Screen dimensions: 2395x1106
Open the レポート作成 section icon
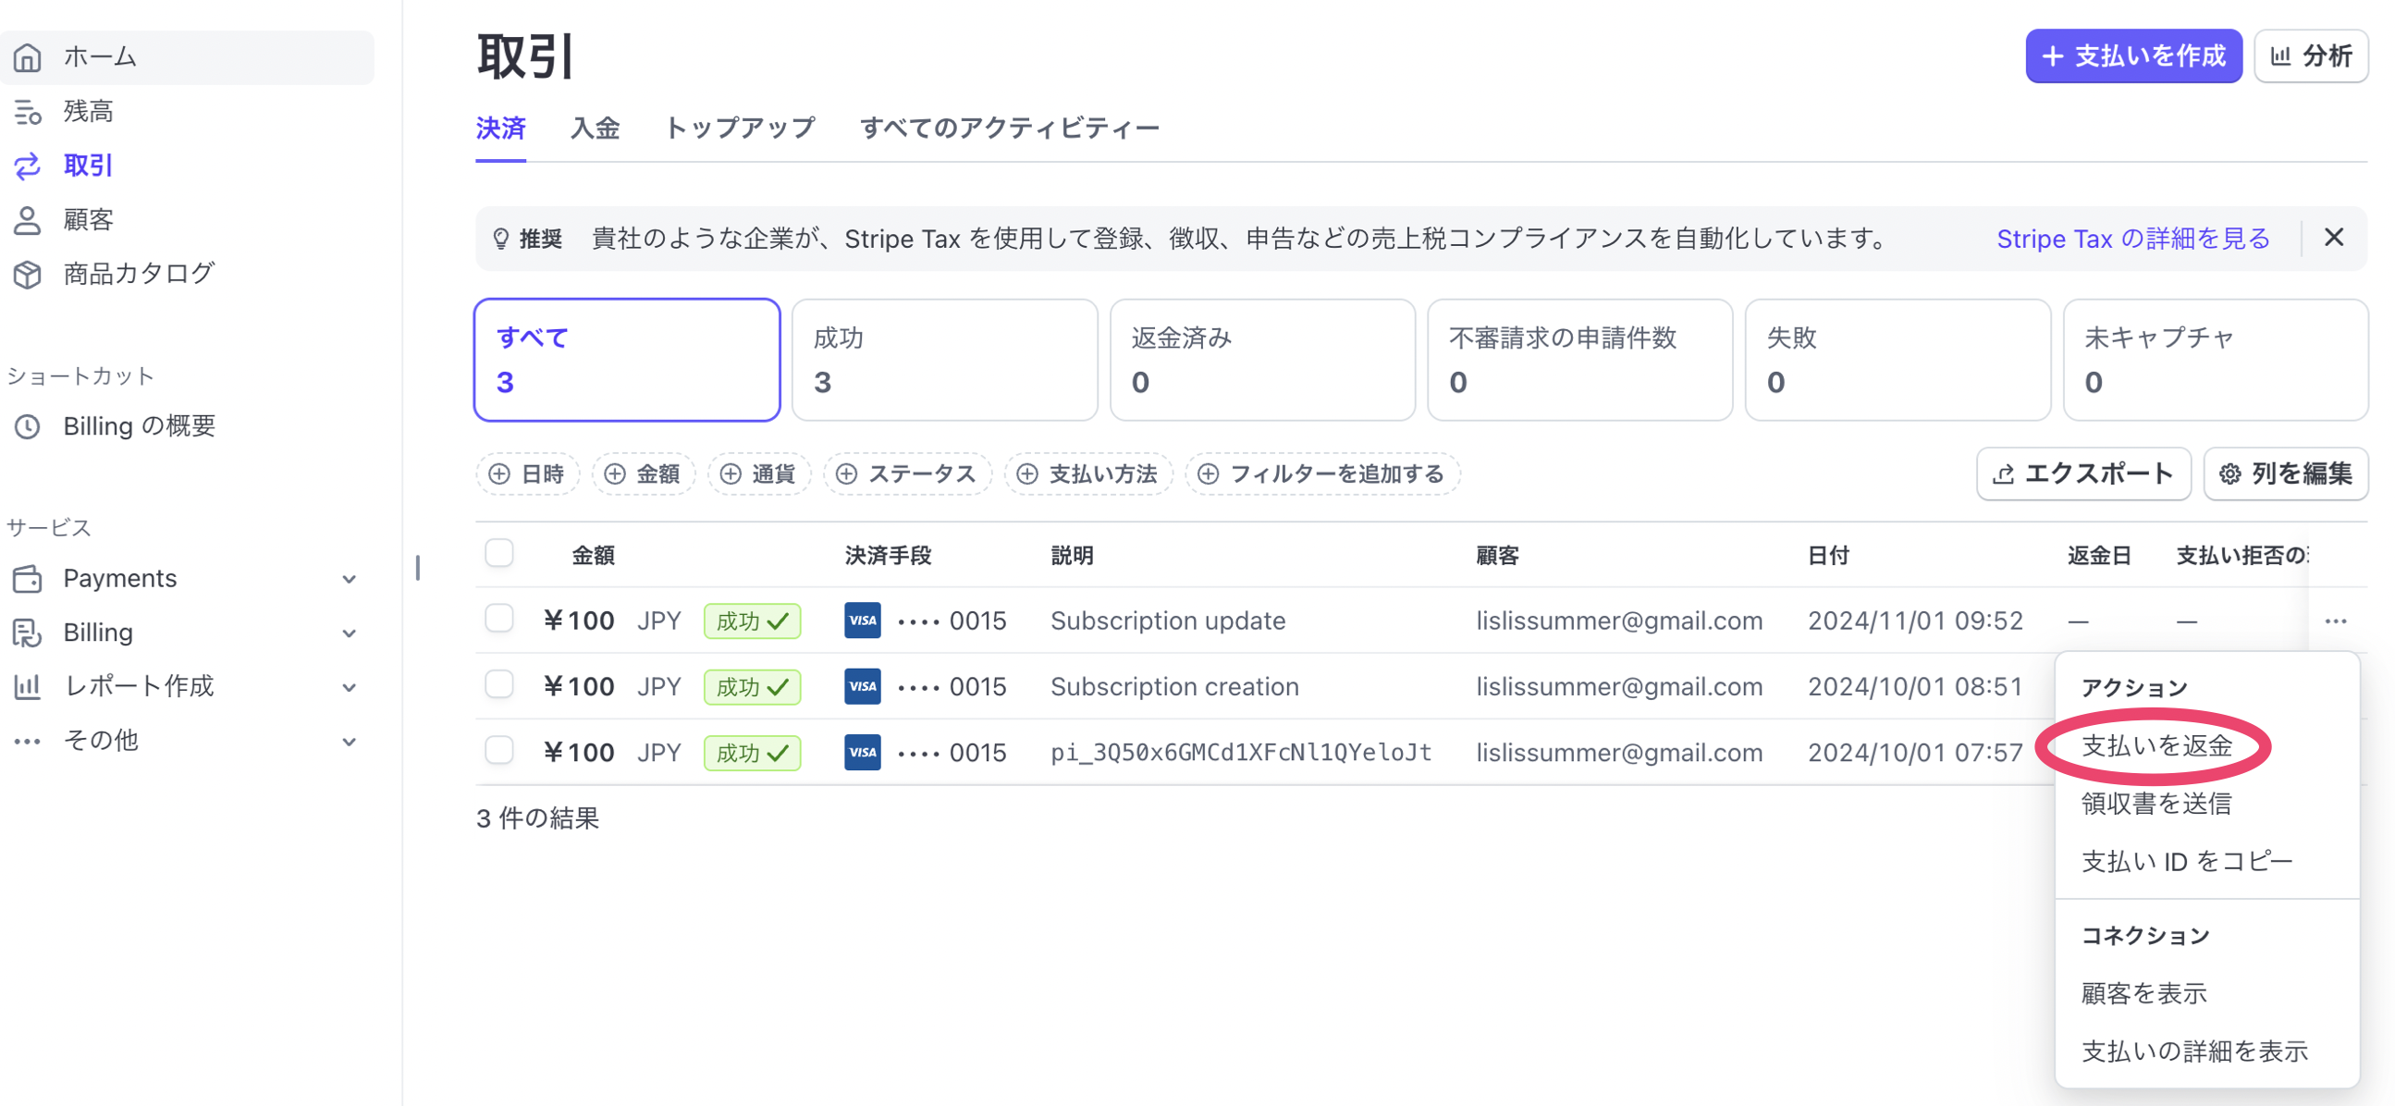(x=28, y=685)
